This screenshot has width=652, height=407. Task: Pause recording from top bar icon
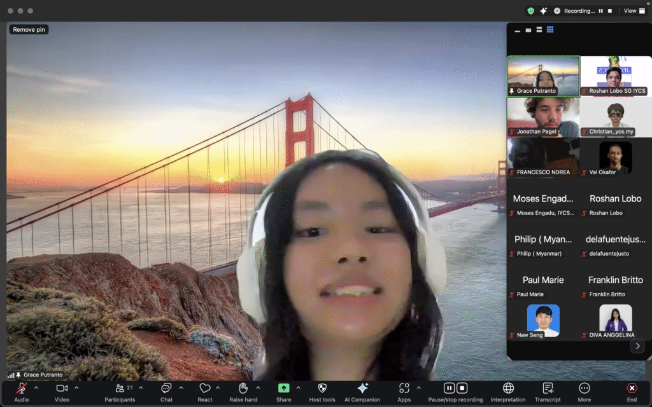tap(601, 11)
